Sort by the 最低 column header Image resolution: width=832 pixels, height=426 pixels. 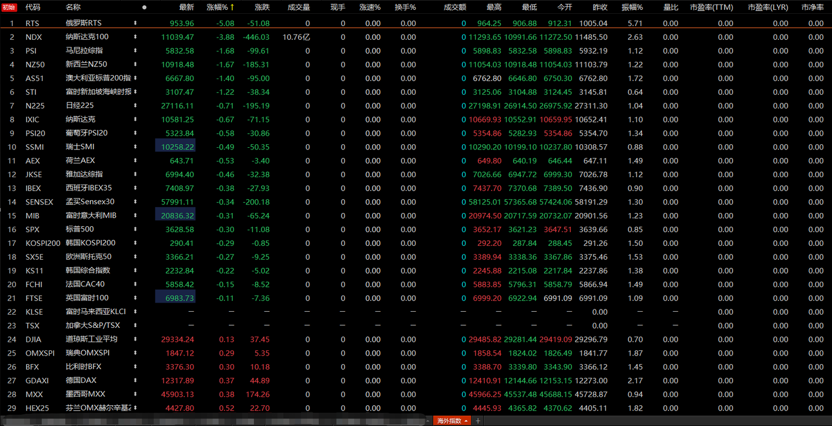tap(529, 8)
